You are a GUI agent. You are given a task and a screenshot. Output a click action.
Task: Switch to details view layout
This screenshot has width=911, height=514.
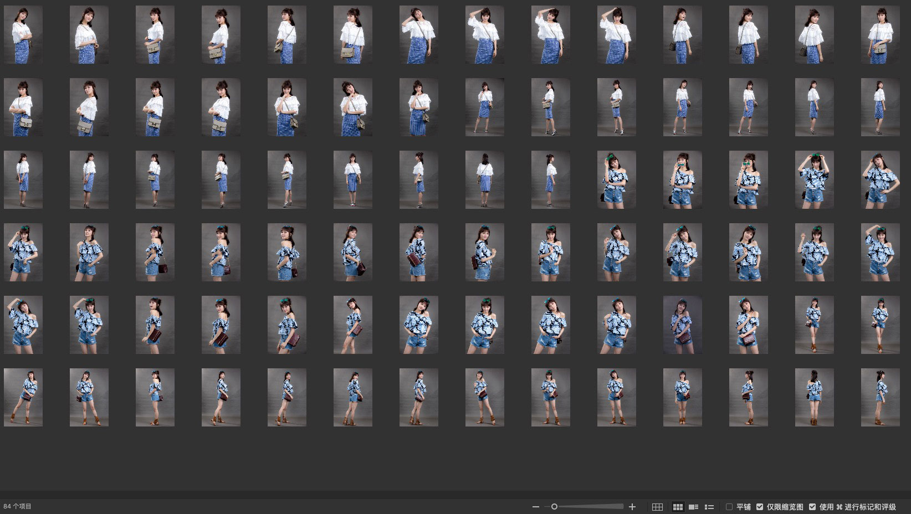click(693, 507)
